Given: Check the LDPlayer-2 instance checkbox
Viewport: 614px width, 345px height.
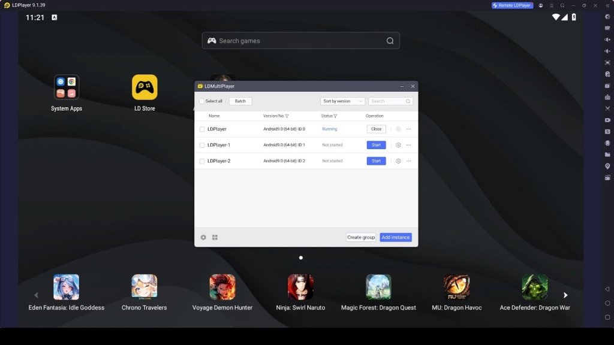Looking at the screenshot, I should click(202, 161).
